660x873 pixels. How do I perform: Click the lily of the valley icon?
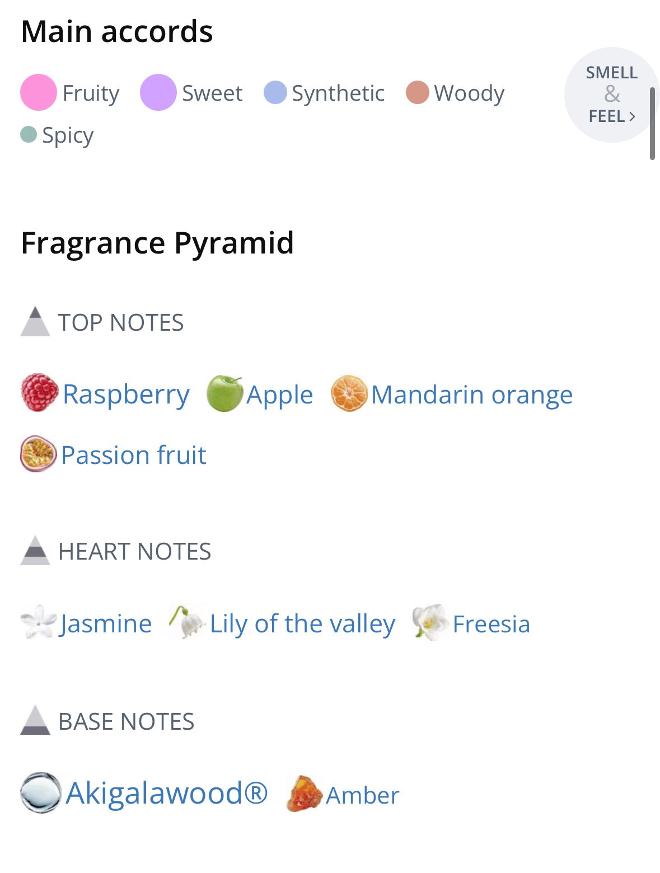point(187,622)
